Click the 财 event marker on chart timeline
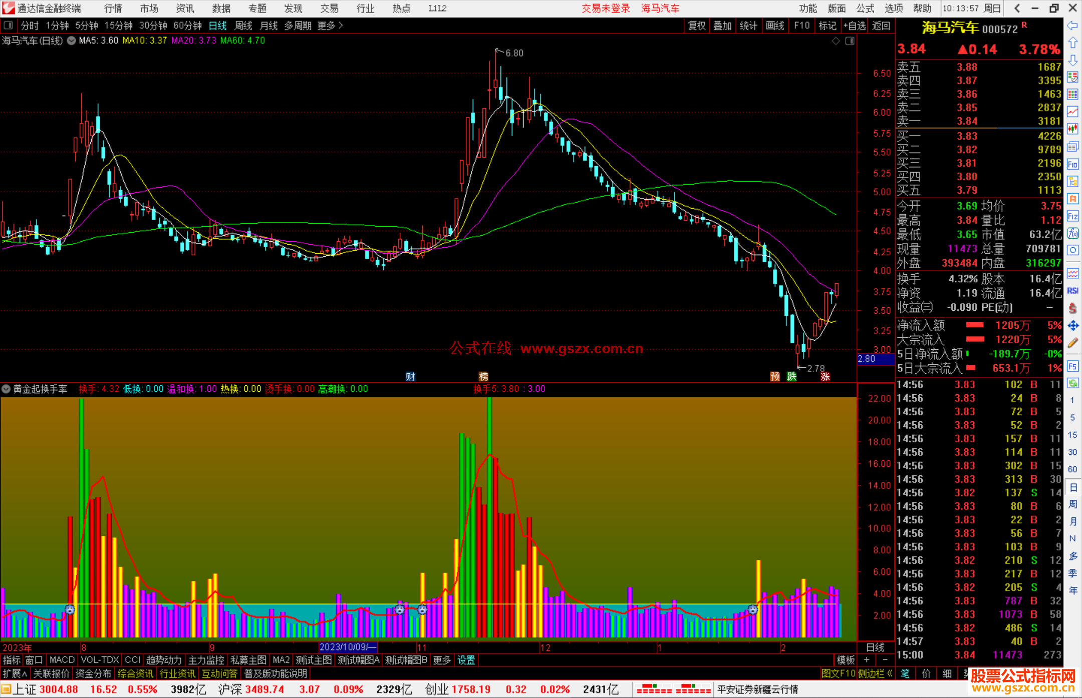The height and width of the screenshot is (698, 1082). pyautogui.click(x=410, y=377)
